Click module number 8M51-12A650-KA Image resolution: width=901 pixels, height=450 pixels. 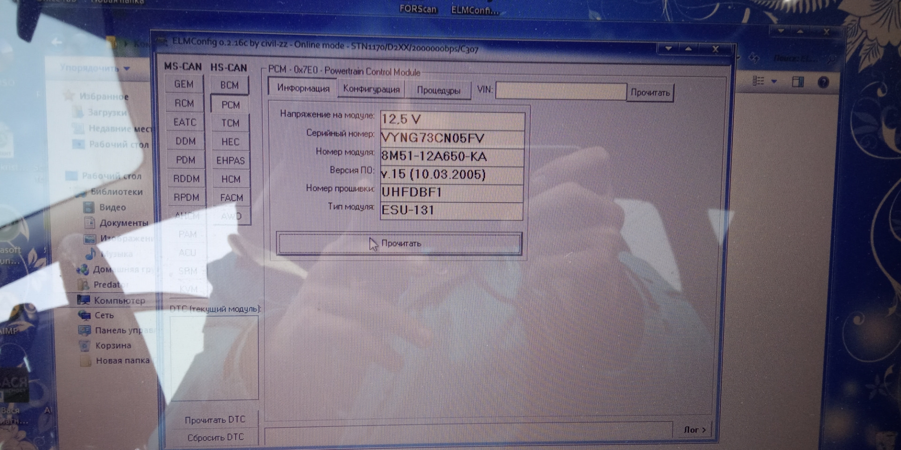[x=452, y=157]
